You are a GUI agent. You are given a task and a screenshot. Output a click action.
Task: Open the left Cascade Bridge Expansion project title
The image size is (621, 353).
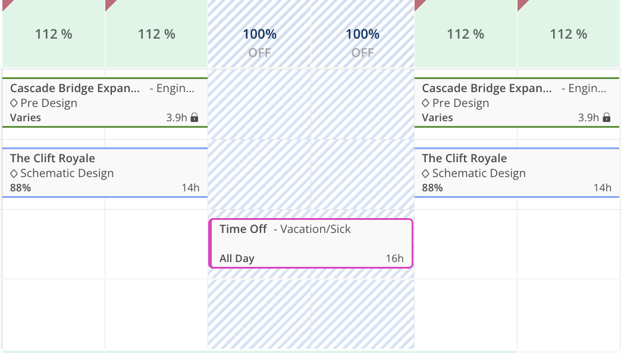pos(76,89)
